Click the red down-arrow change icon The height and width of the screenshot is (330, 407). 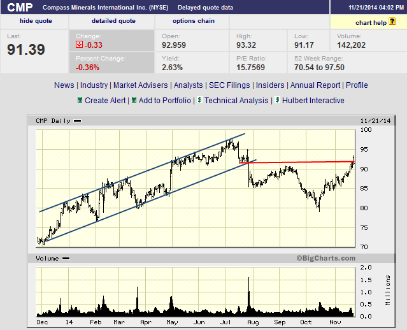79,45
